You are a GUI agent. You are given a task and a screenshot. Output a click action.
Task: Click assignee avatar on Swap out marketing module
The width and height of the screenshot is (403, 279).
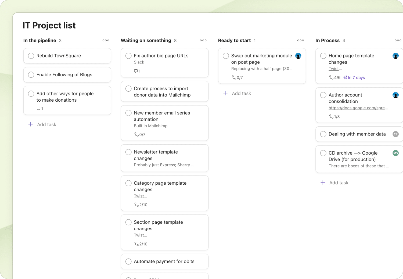(298, 56)
